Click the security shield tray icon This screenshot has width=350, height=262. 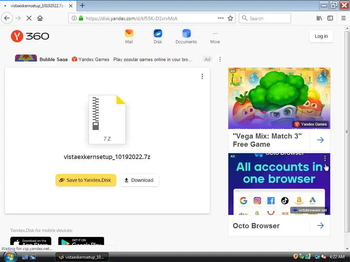click(295, 257)
